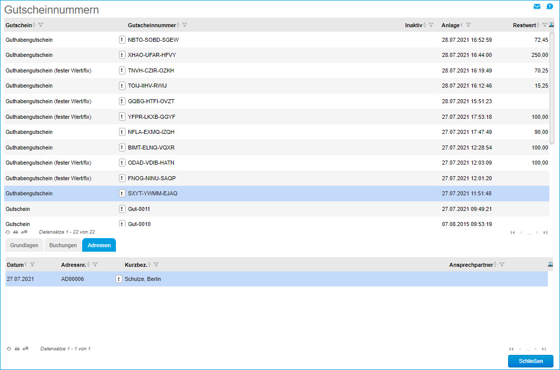Click info icon next to Gut-0011
Screen dimensions: 560x370
pyautogui.click(x=122, y=209)
